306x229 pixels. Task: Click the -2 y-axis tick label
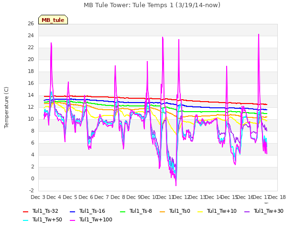pyautogui.click(x=31, y=190)
